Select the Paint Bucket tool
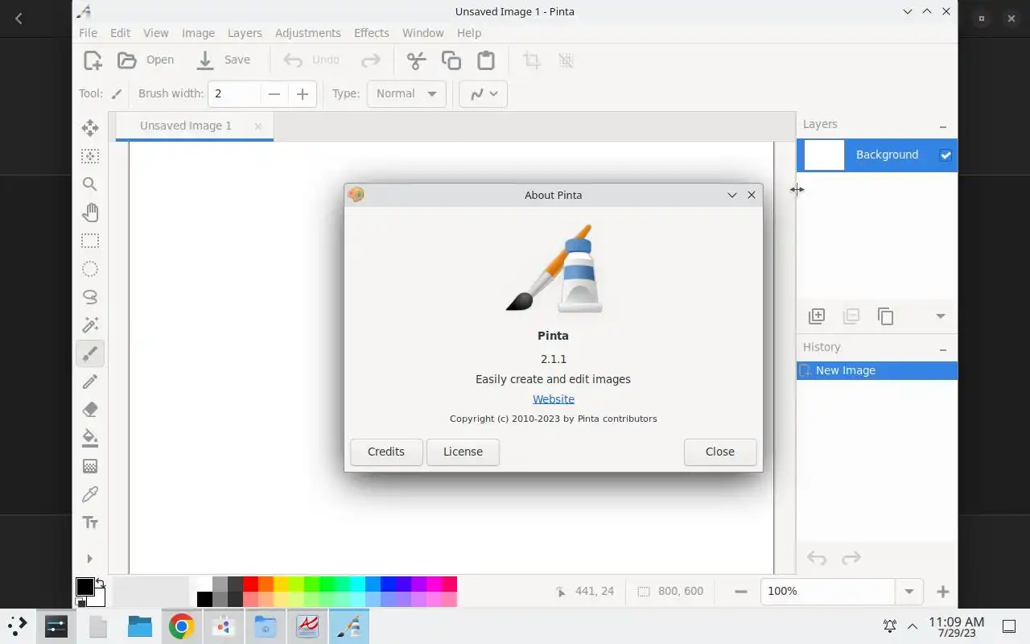The image size is (1030, 644). tap(90, 438)
